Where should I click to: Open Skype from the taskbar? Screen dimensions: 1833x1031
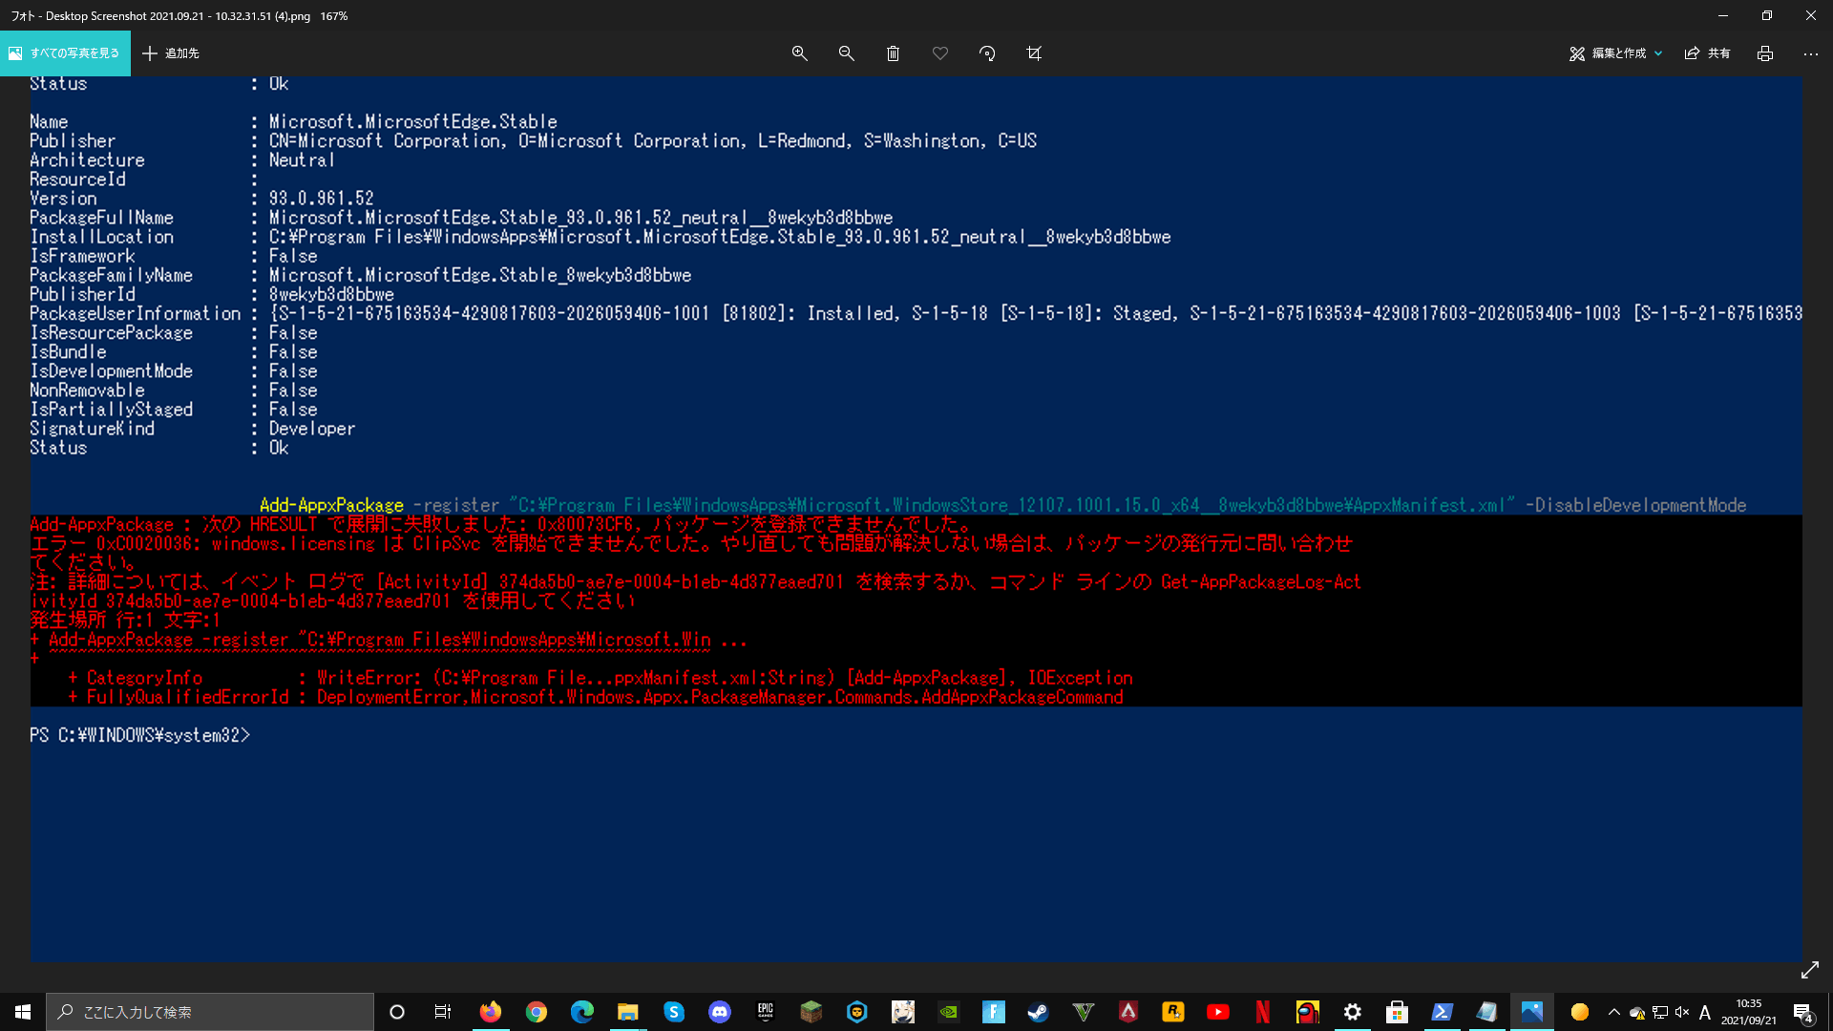674,1012
